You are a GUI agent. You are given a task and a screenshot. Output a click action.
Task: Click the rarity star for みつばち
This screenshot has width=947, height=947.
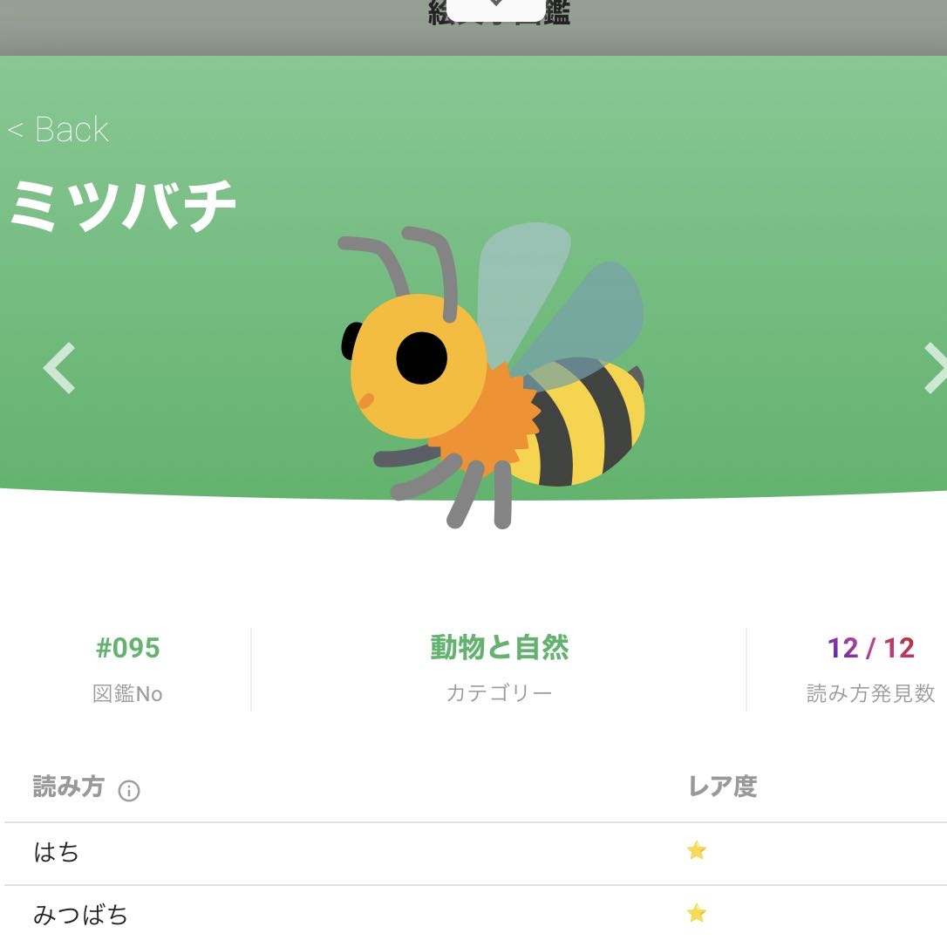click(696, 914)
